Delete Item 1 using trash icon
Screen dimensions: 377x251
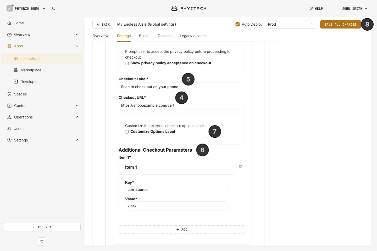(x=240, y=166)
